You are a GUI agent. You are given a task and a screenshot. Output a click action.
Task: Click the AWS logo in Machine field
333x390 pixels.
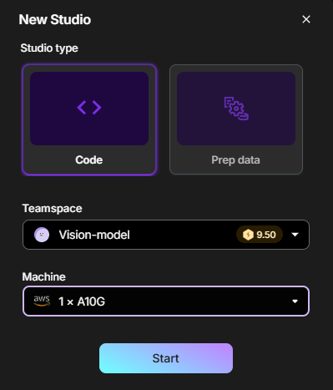(x=42, y=301)
